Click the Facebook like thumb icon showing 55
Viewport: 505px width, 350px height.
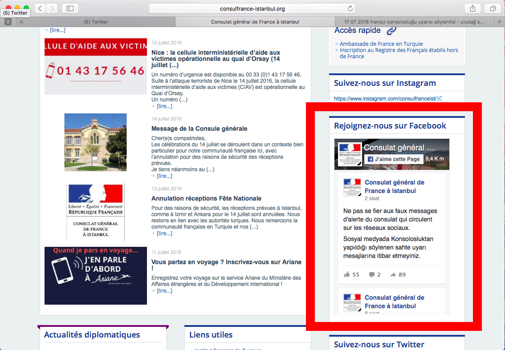[x=347, y=274]
